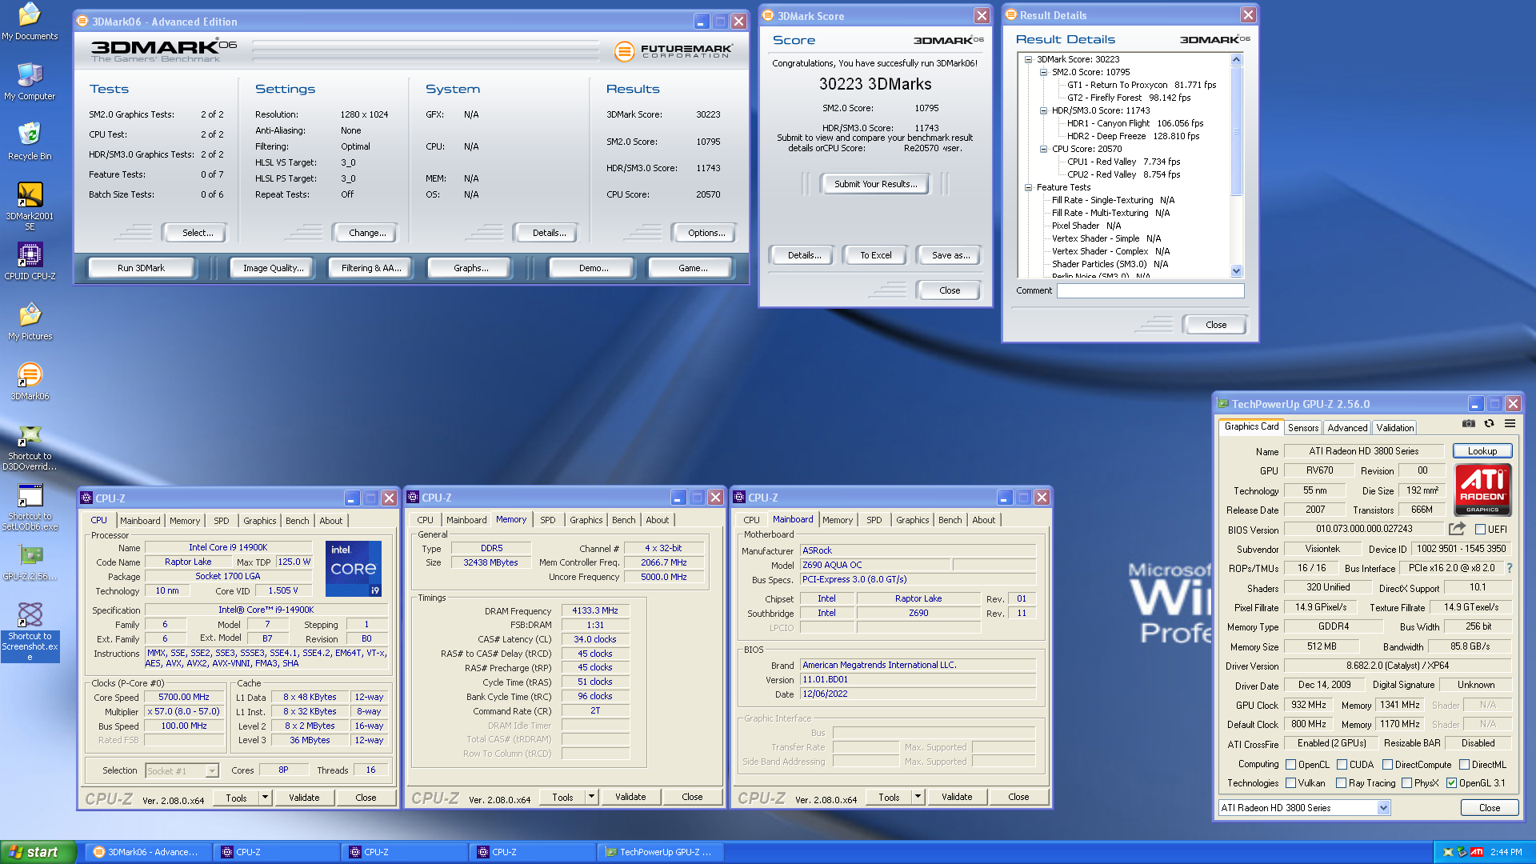Viewport: 1536px width, 864px height.
Task: Toggle the OpenCL checkbox
Action: click(x=1290, y=765)
